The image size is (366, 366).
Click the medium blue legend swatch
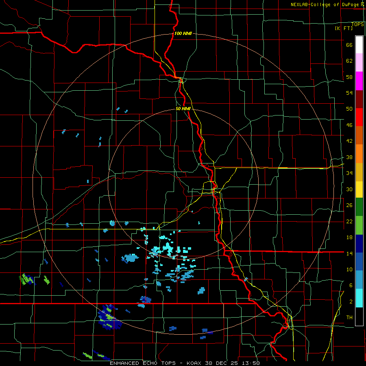pos(359,261)
